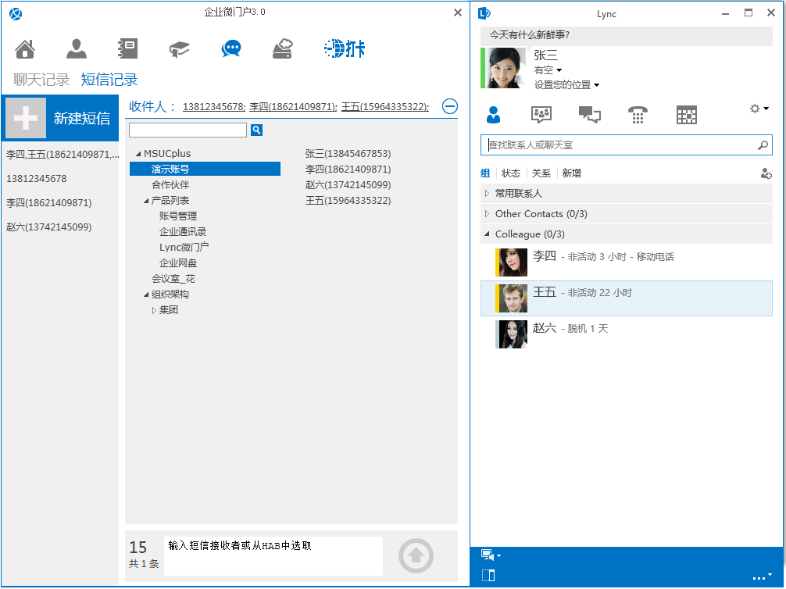786x589 pixels.
Task: Open the address book icon in 企业微门户
Action: pyautogui.click(x=127, y=49)
